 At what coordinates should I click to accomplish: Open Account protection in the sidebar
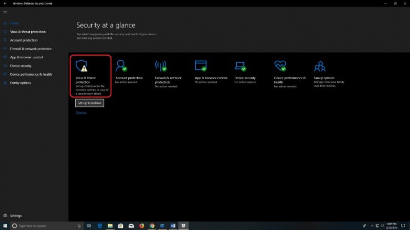[x=24, y=40]
